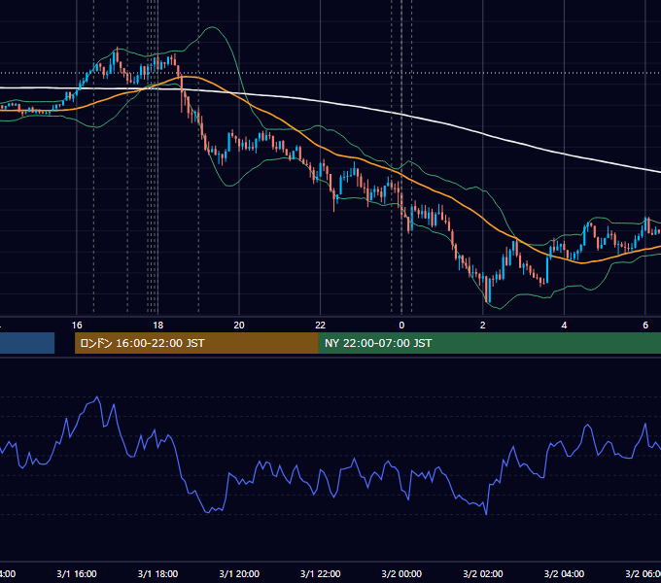Select the '20' hour label on price chart axis
661x583 pixels.
(x=239, y=326)
